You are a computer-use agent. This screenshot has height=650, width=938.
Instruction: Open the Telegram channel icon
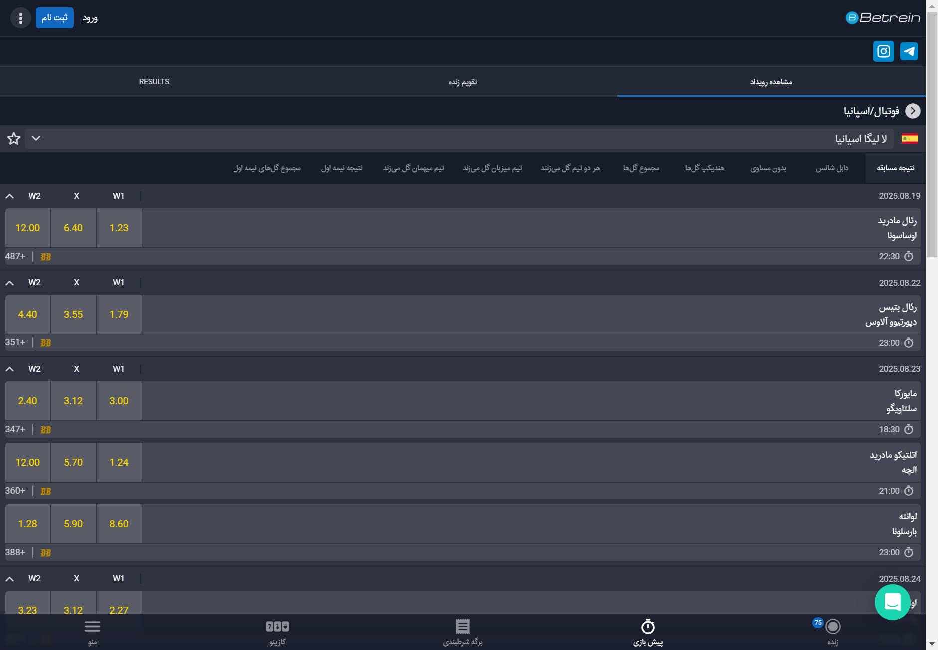[909, 51]
